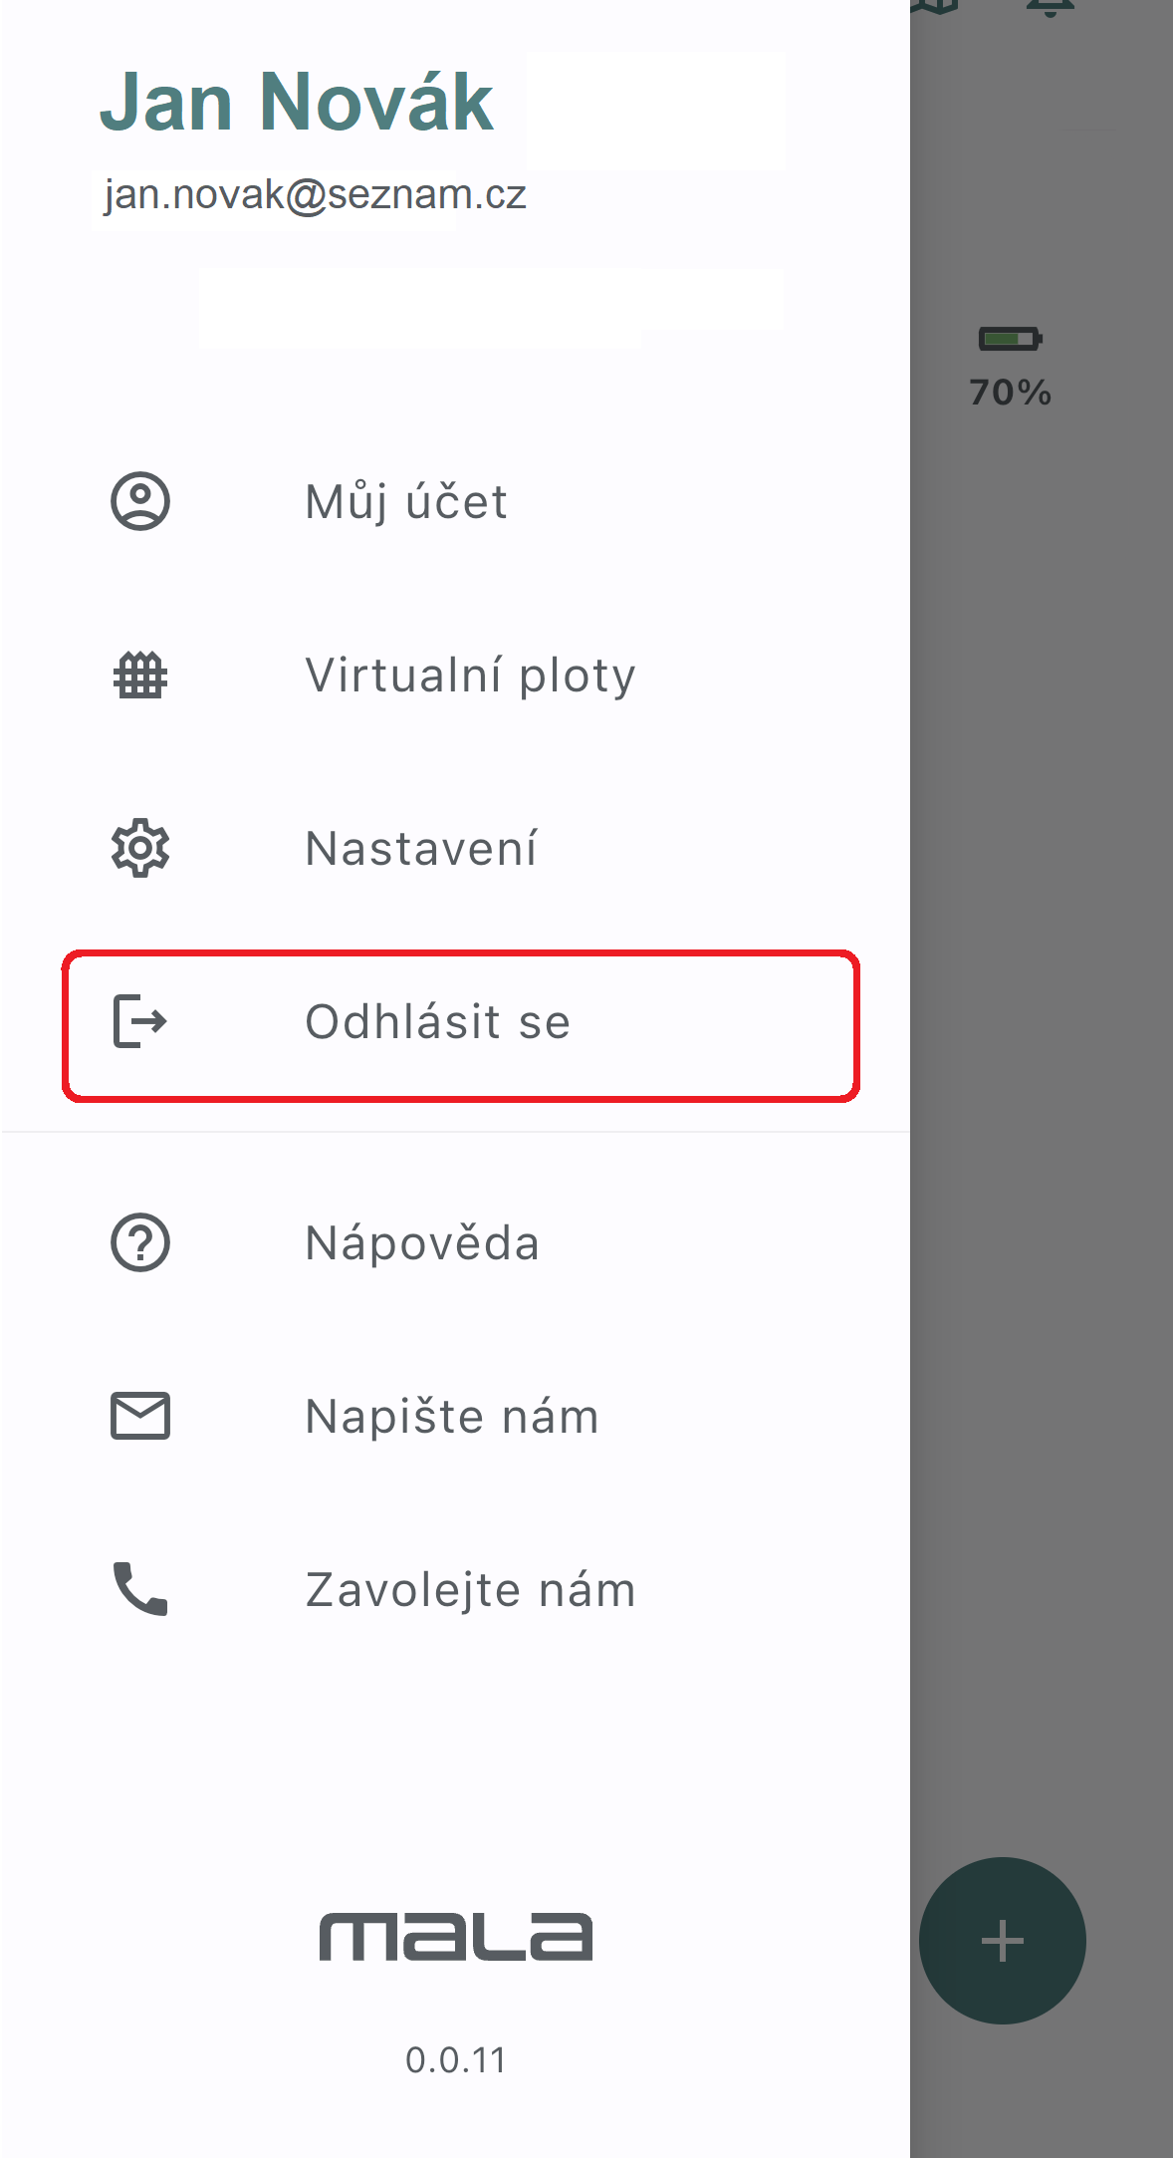Click the Nastavení gear icon
The width and height of the screenshot is (1173, 2158).
(x=140, y=849)
